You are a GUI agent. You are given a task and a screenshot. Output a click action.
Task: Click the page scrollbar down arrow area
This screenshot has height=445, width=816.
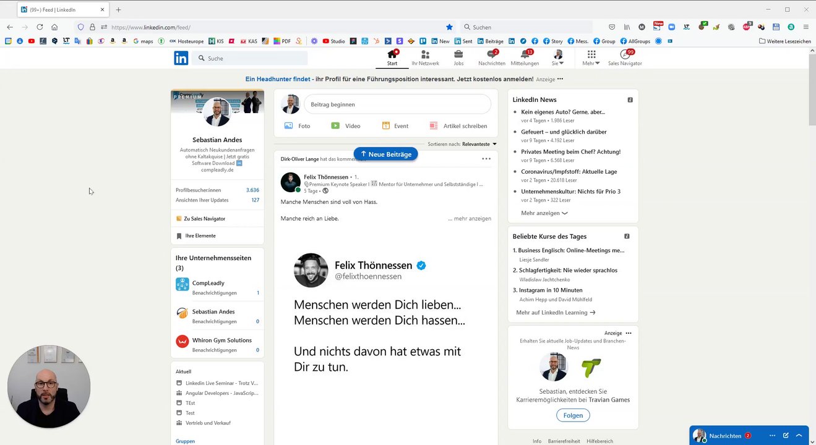812,441
